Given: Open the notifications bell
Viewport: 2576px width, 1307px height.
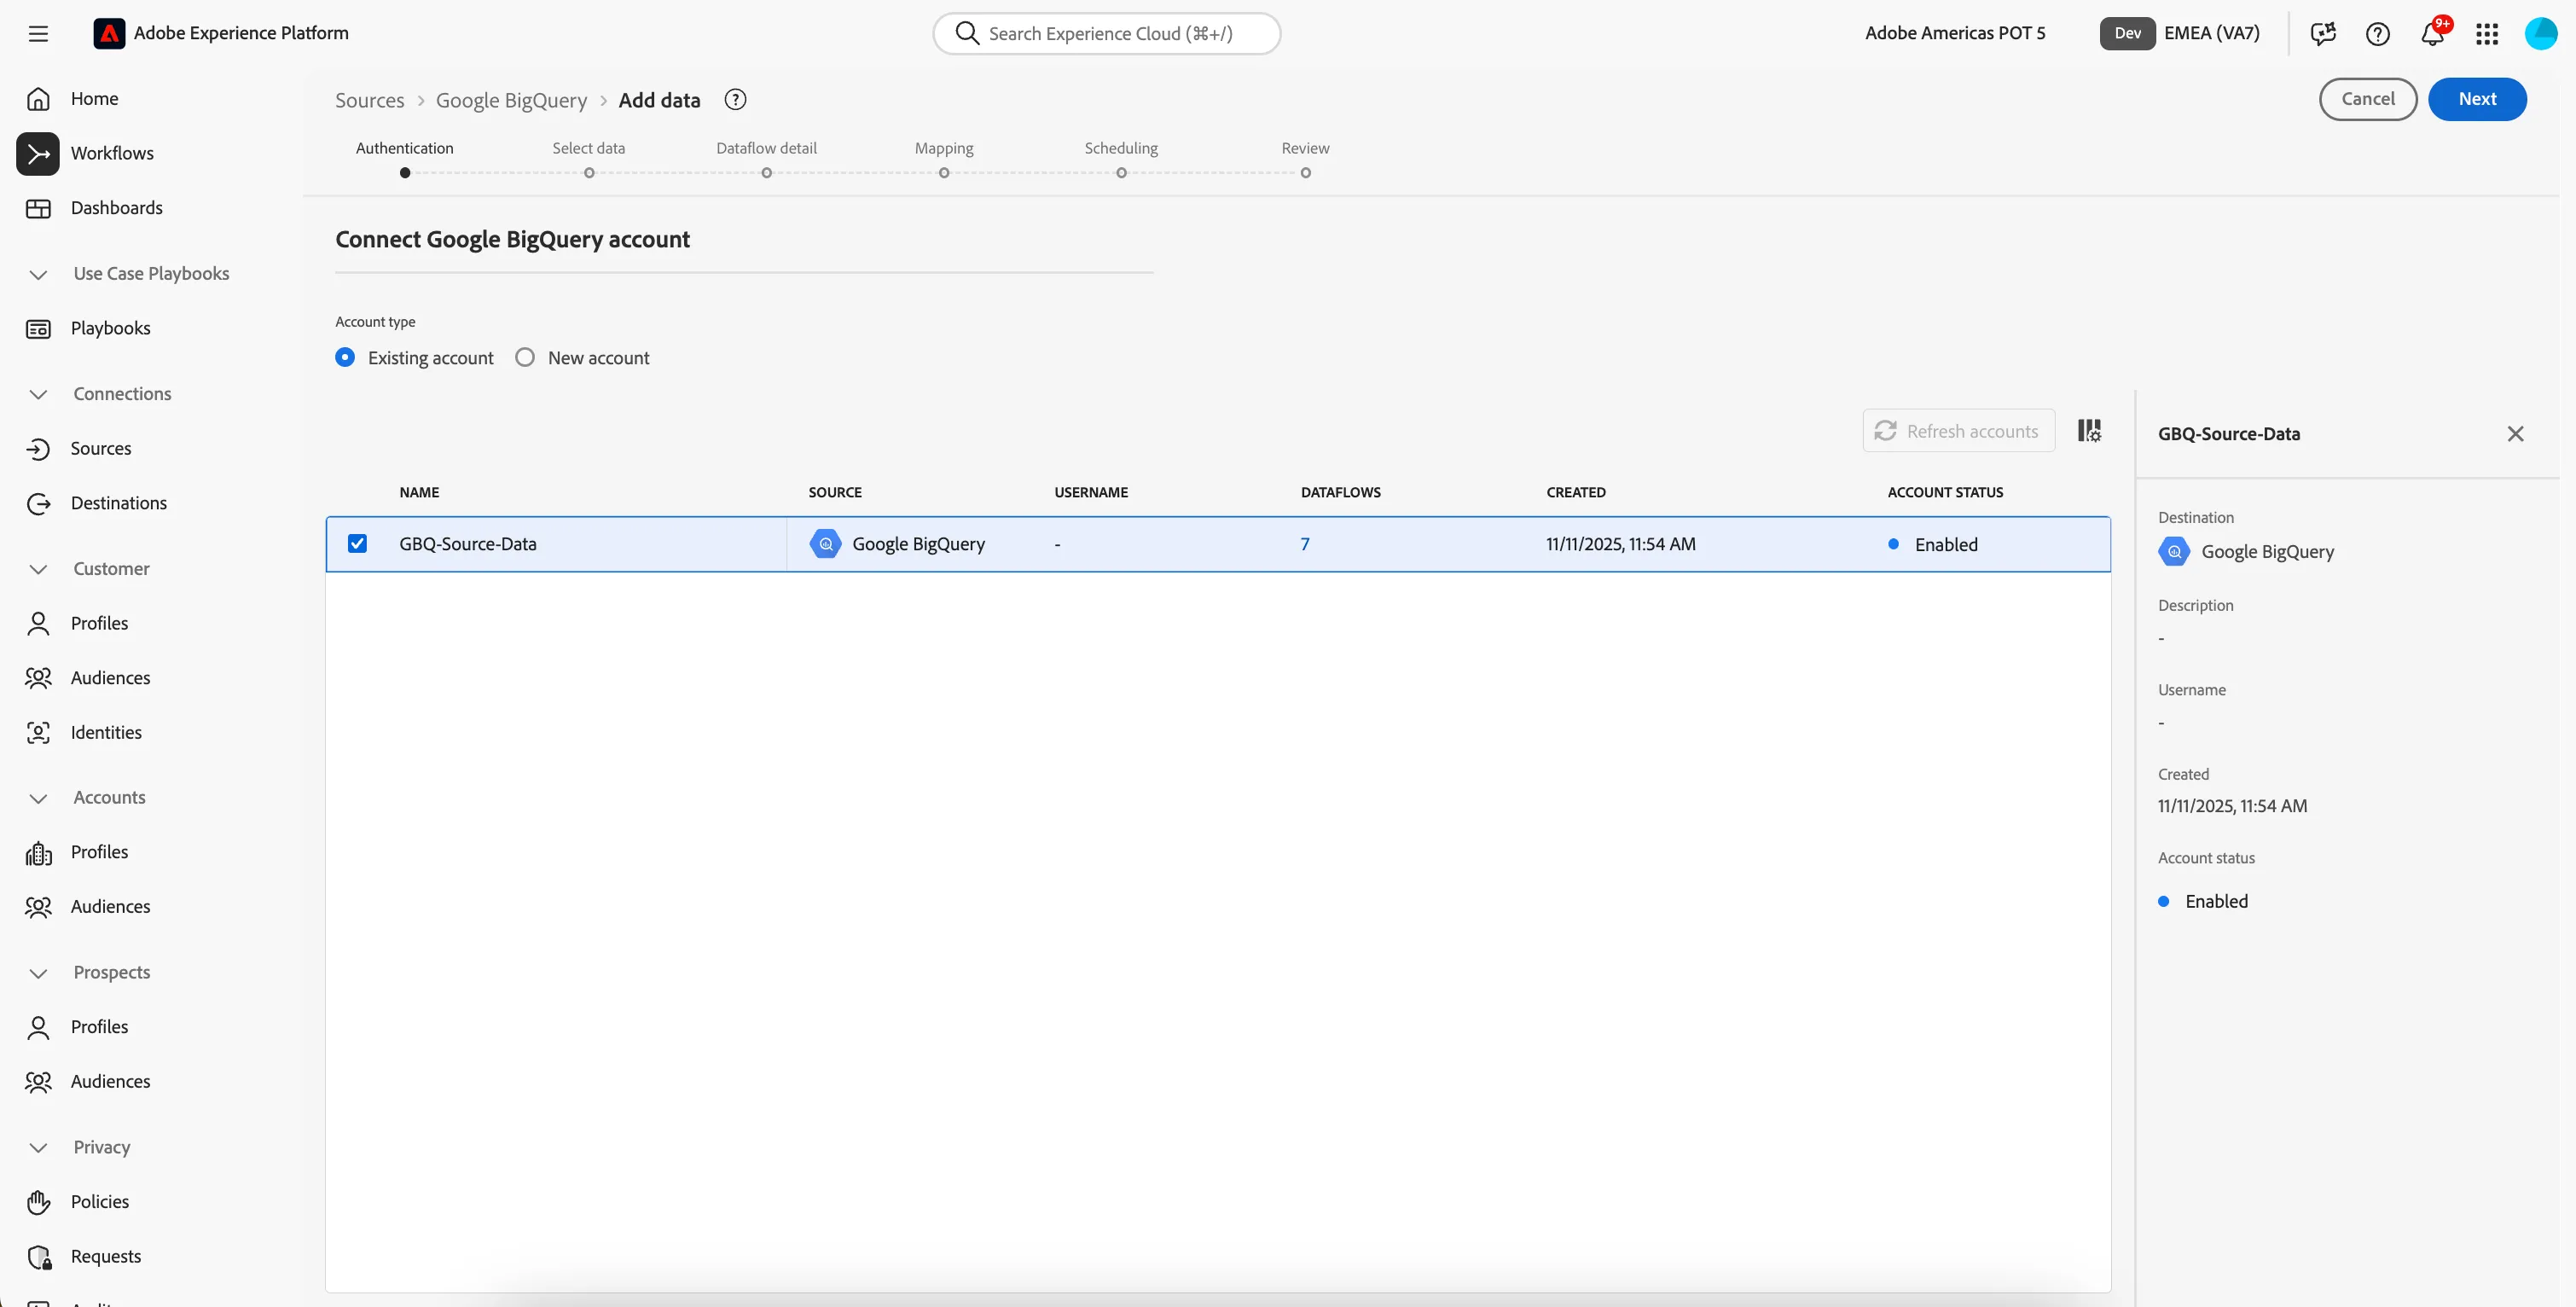Looking at the screenshot, I should 2433,33.
